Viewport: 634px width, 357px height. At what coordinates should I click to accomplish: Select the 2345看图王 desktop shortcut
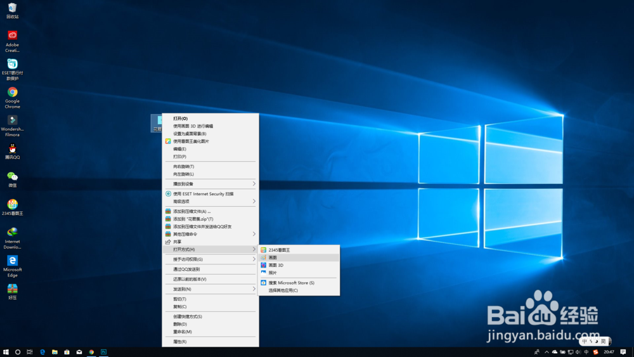pyautogui.click(x=12, y=207)
